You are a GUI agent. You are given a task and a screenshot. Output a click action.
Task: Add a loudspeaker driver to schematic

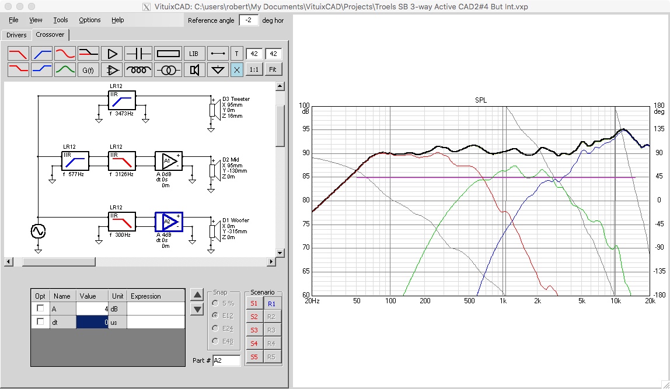tap(194, 69)
